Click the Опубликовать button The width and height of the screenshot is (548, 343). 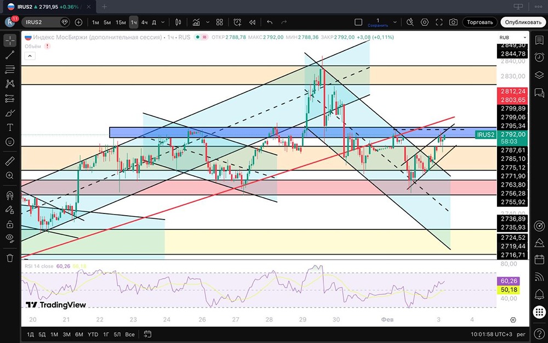click(523, 22)
